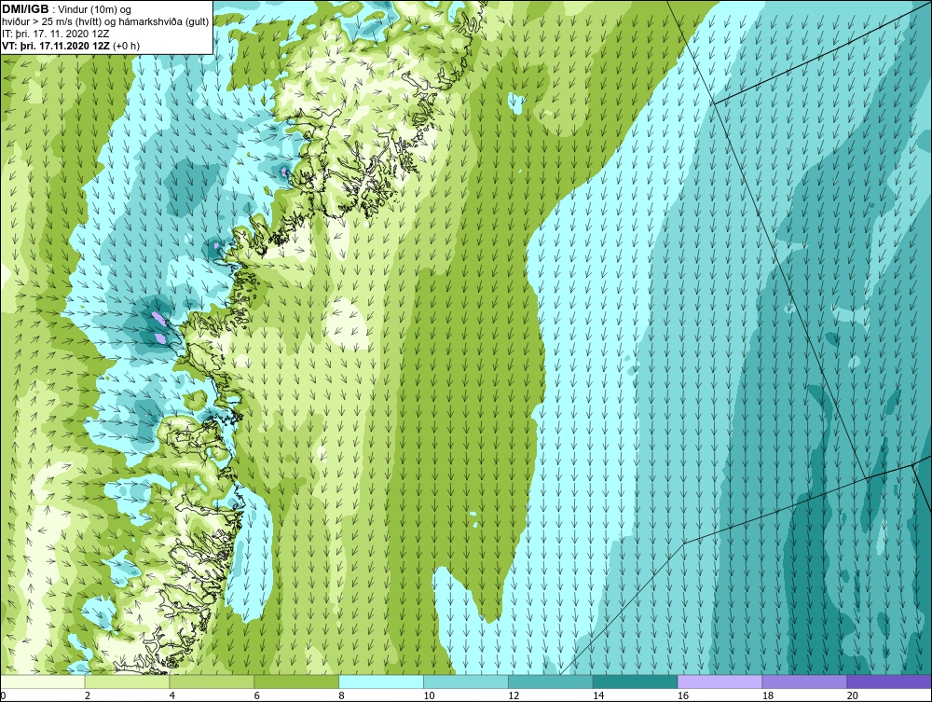Viewport: 932px width, 702px height.
Task: Click the 0–2 m/s pale legend swatch
Action: (x=43, y=681)
